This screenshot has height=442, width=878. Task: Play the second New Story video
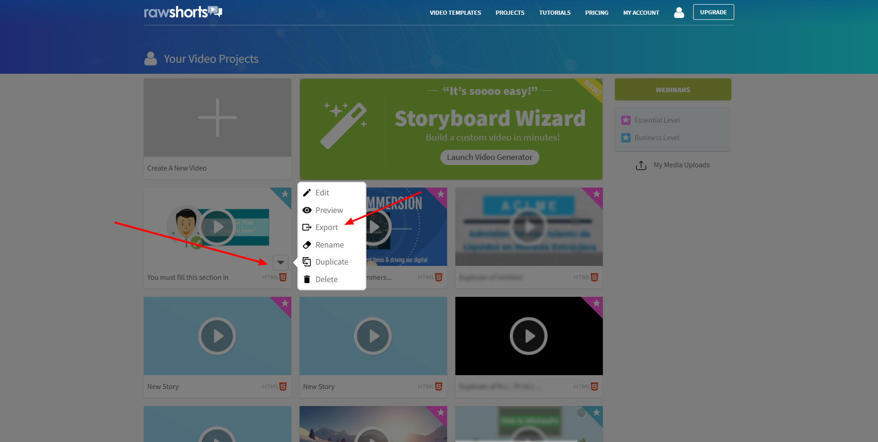click(x=373, y=336)
